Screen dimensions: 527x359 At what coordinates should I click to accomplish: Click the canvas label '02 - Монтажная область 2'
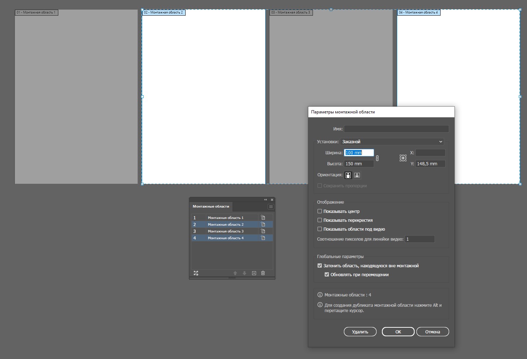164,12
